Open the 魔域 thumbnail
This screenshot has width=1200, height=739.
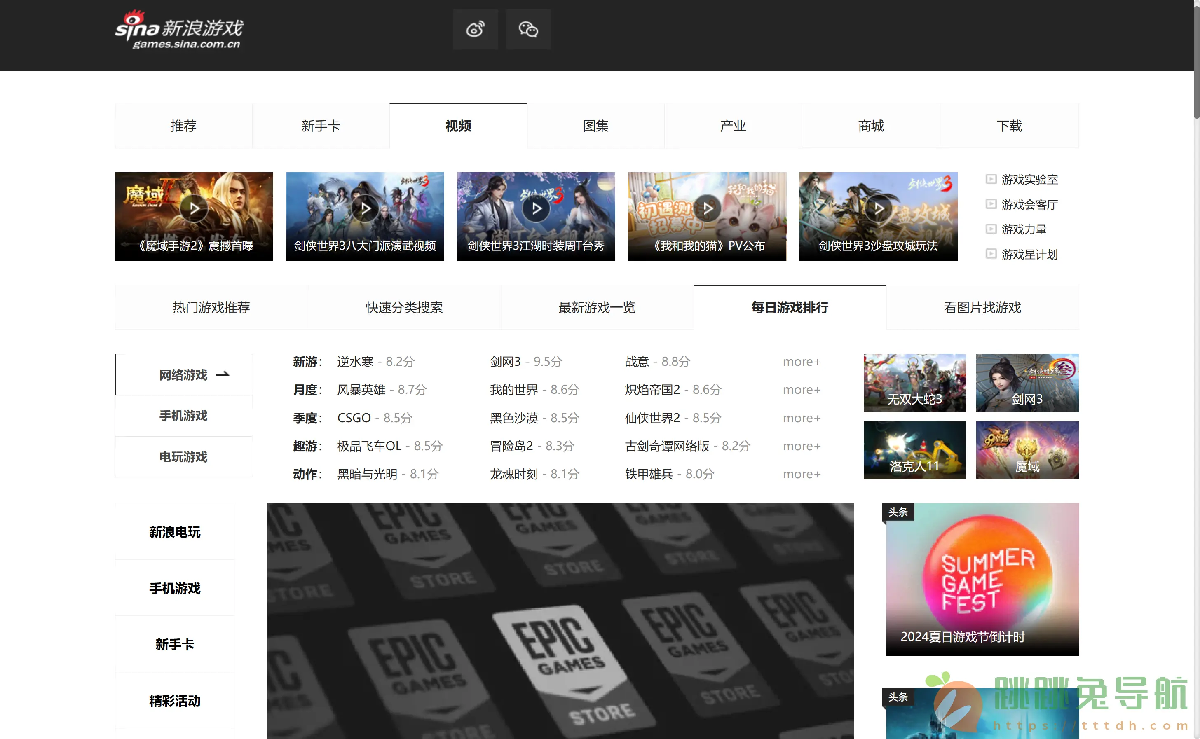tap(1027, 450)
